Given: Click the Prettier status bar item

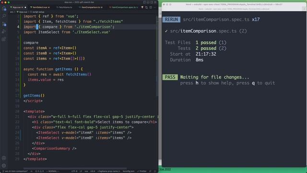Looking at the screenshot, I should coord(142,171).
